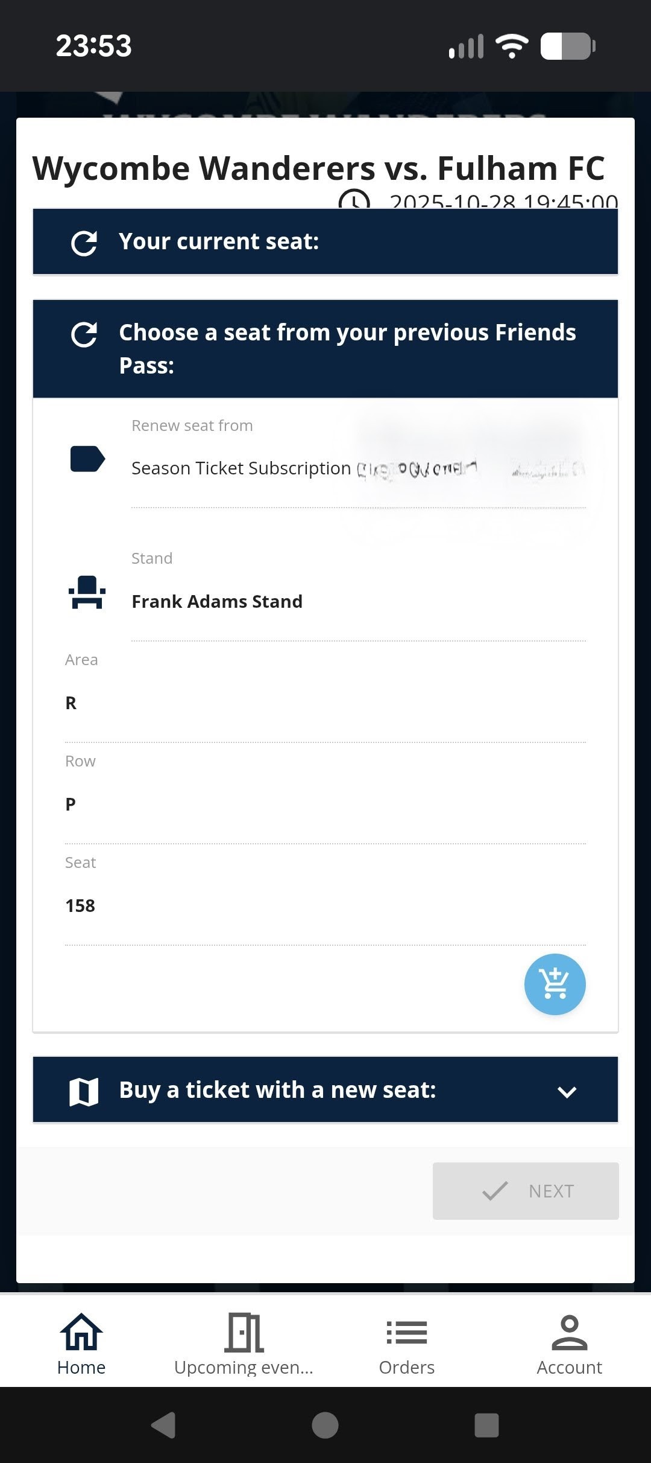Open the Account tab
Image resolution: width=651 pixels, height=1463 pixels.
coord(569,1343)
